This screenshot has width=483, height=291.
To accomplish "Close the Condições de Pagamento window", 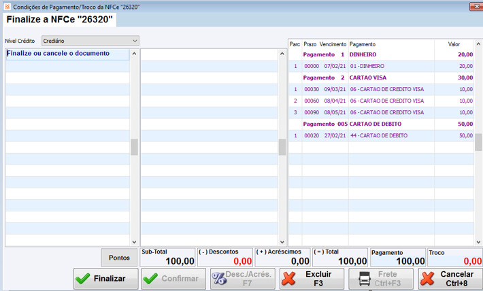I will (x=476, y=7).
